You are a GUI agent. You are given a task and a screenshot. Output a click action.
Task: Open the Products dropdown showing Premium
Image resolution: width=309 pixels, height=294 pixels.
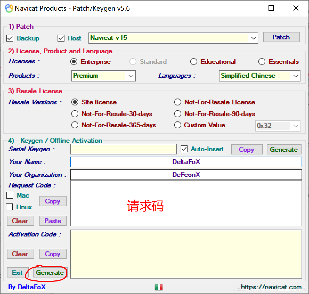[103, 76]
